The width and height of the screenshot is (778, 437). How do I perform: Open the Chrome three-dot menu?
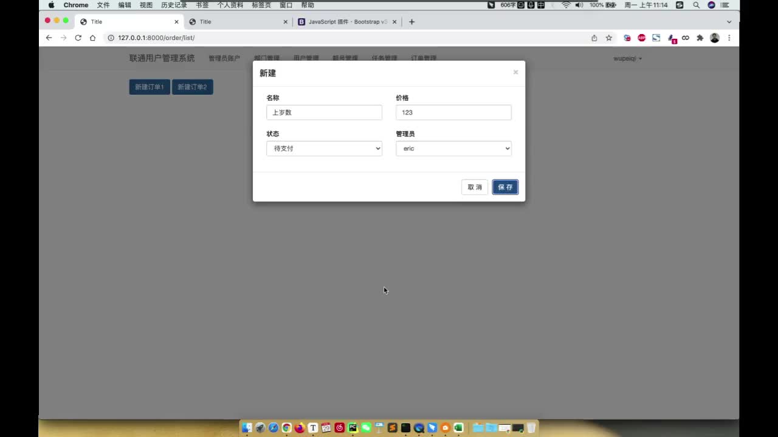click(x=729, y=38)
